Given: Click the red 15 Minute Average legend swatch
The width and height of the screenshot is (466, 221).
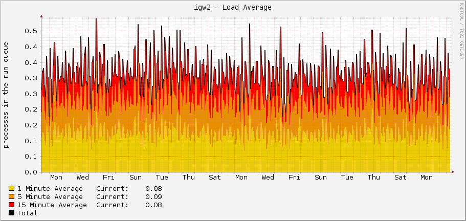Looking at the screenshot, I should coord(12,205).
